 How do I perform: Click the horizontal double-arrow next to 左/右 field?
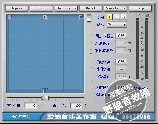(x=40, y=106)
